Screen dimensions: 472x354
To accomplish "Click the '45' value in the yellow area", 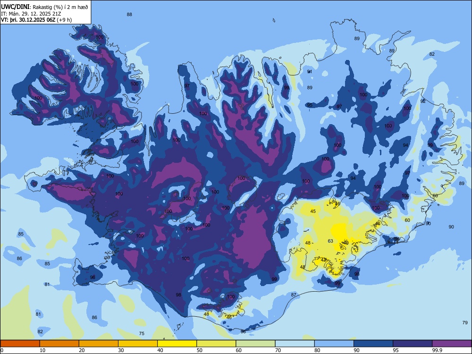I will coord(313,211).
